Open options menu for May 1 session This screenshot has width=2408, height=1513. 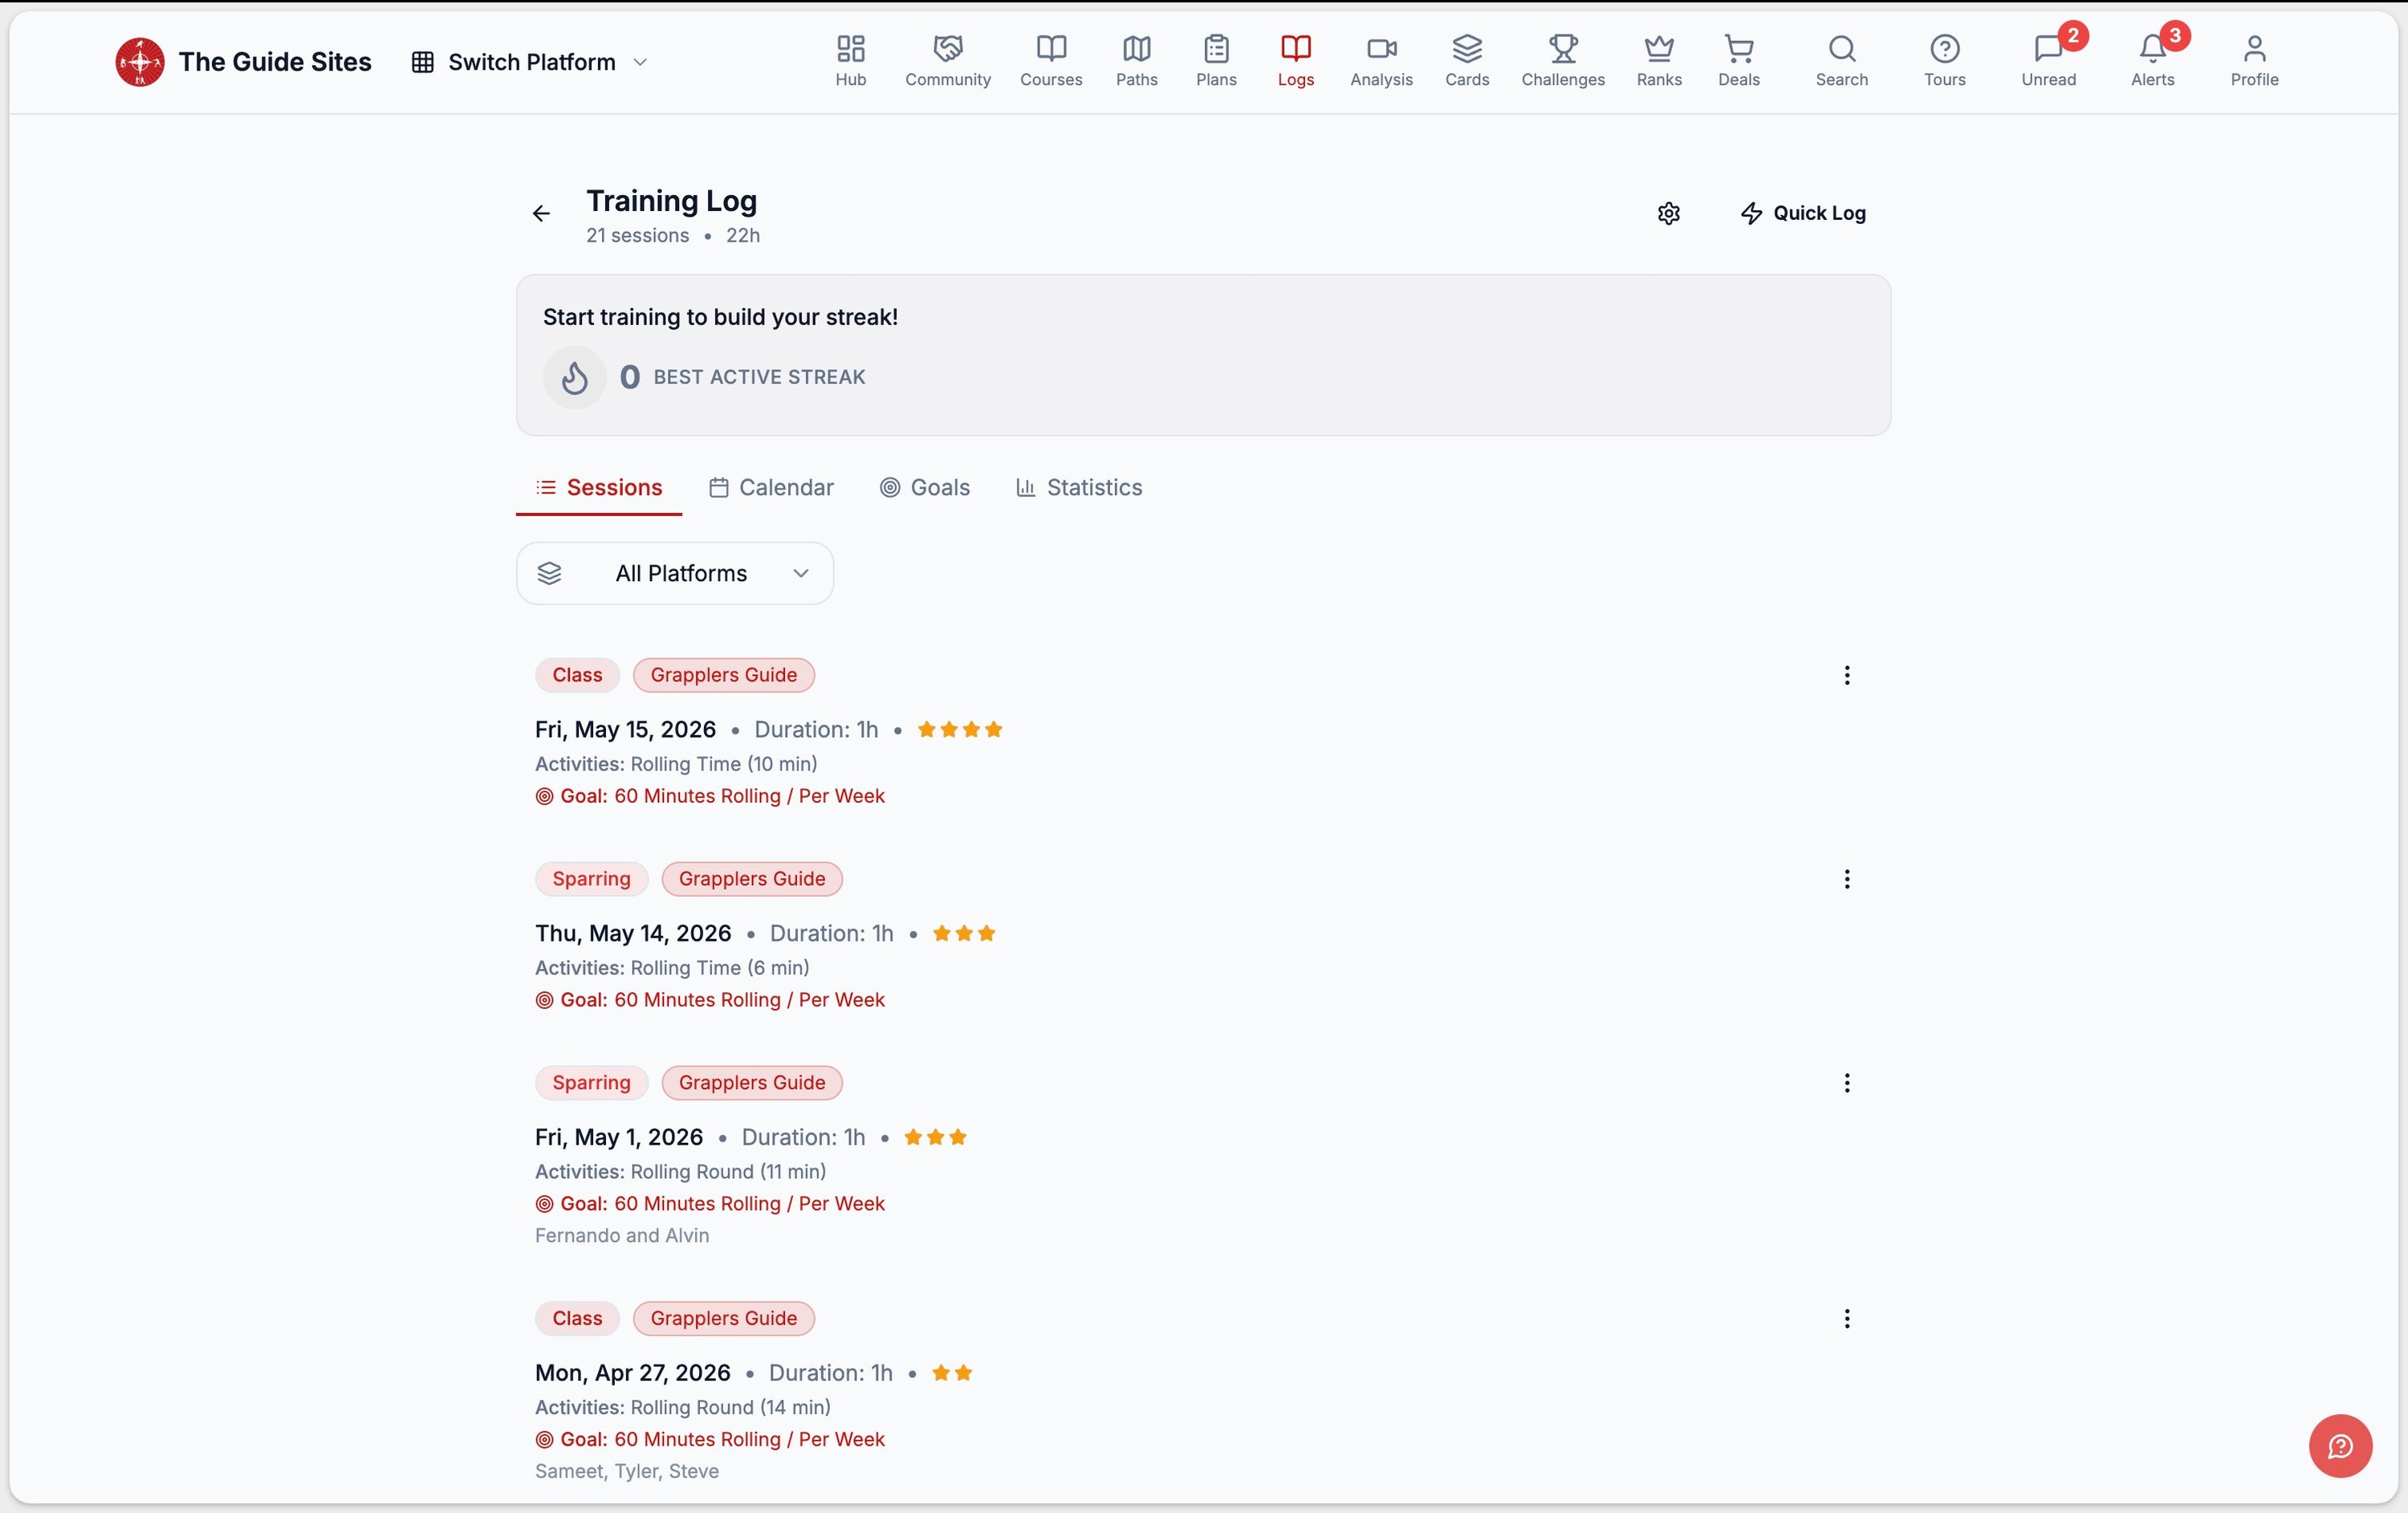(x=1846, y=1083)
